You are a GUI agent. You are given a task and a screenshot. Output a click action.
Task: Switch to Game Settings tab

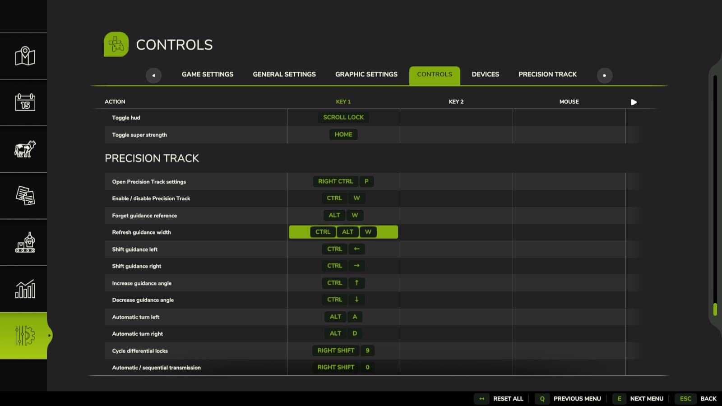[208, 74]
